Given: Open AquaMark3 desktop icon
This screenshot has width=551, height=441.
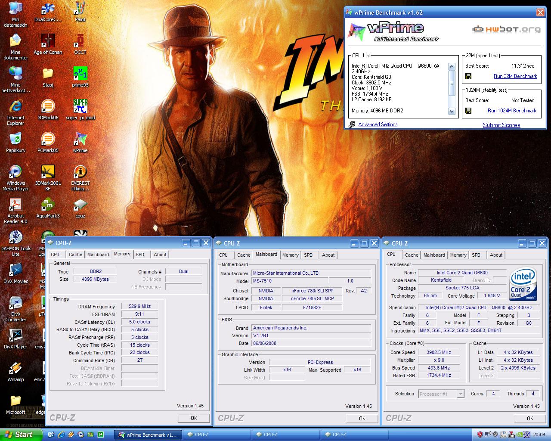Looking at the screenshot, I should 48,208.
